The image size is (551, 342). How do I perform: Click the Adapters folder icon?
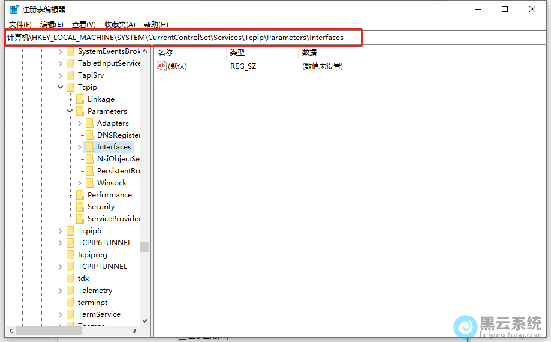coord(89,123)
